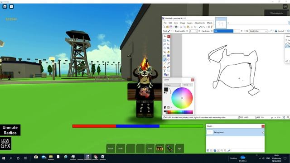Switch to the Eraser tool
Image resolution: width=290 pixels, height=163 pixels.
(168, 59)
